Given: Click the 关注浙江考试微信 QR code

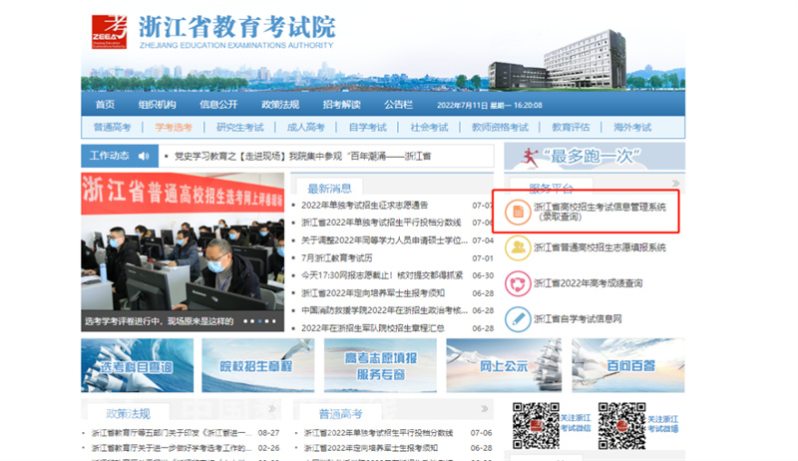Looking at the screenshot, I should pos(536,425).
